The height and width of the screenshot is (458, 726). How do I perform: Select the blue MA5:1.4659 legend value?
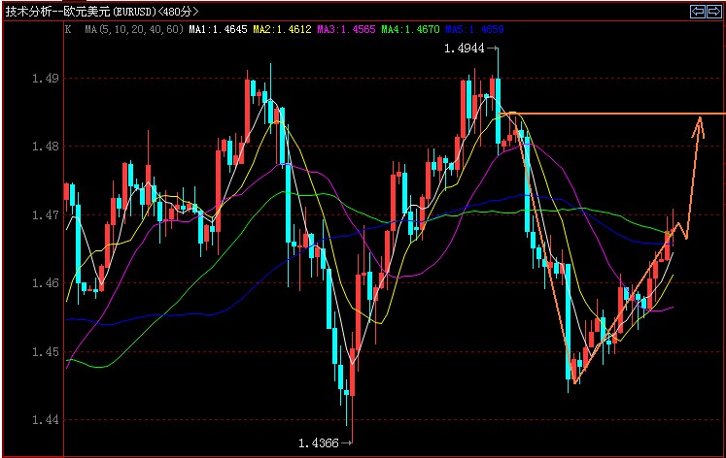click(474, 29)
